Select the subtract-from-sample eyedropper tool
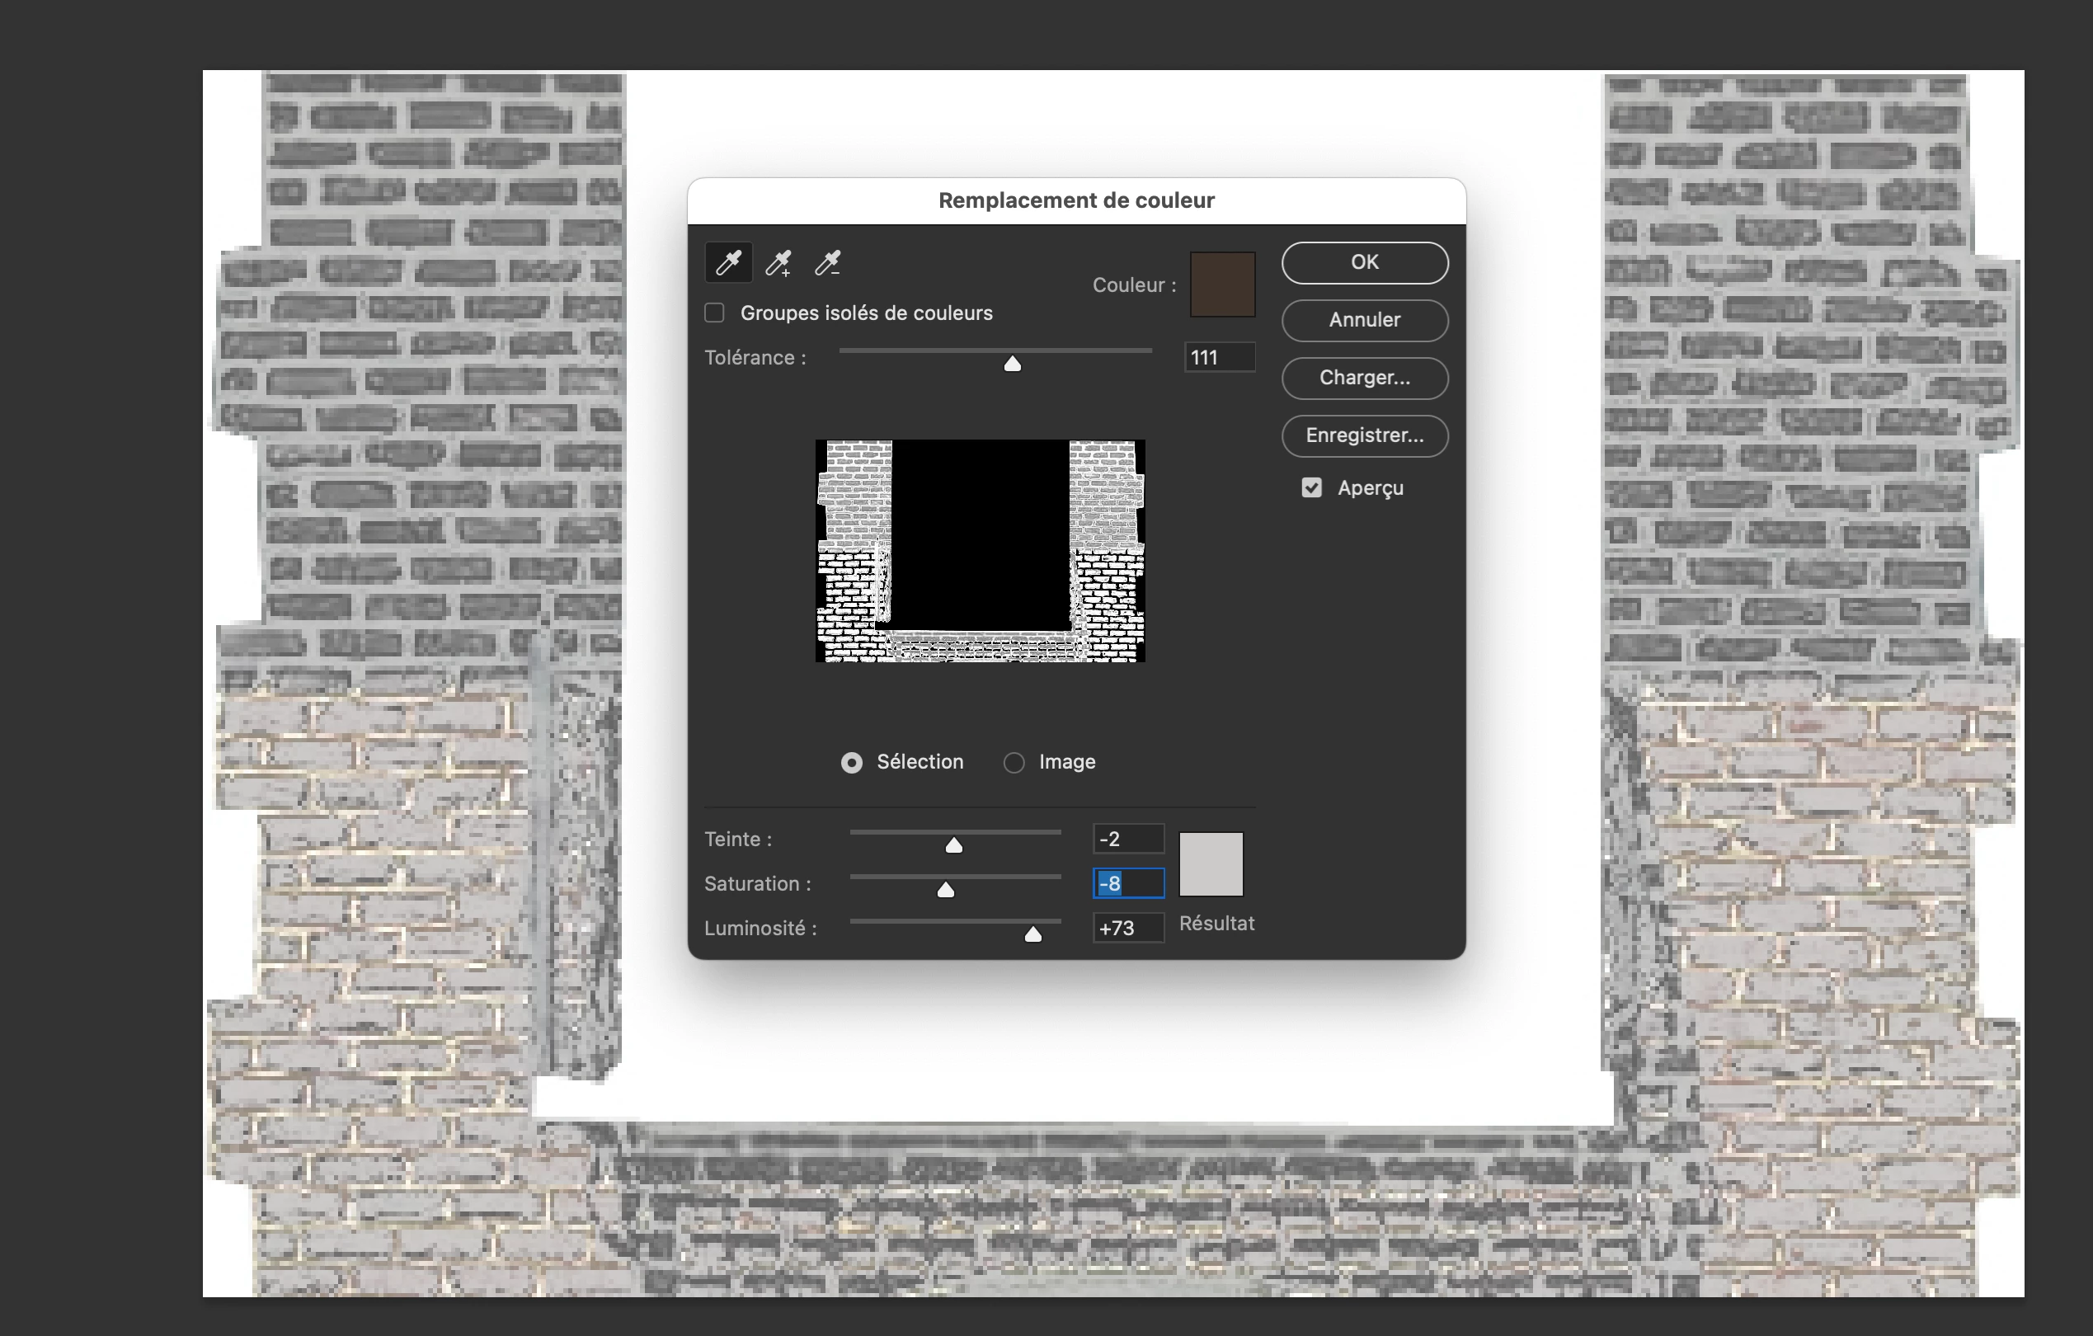The image size is (2093, 1336). pos(827,262)
